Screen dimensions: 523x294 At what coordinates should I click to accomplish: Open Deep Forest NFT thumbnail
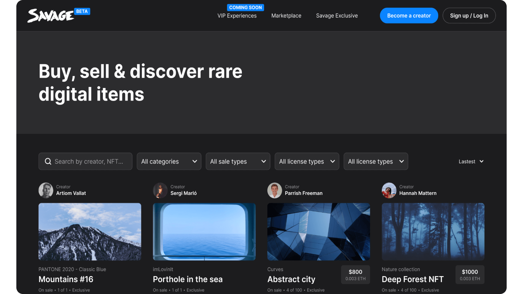pos(433,232)
